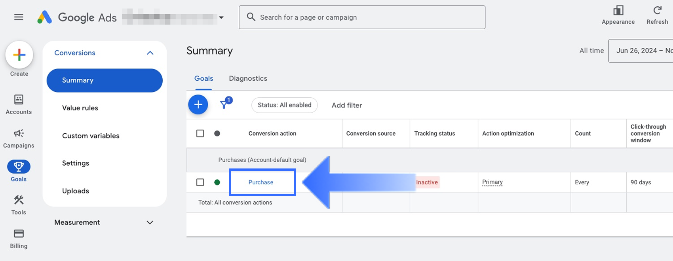Screen dimensions: 673x261
Task: Open Accounts in the sidebar
Action: pyautogui.click(x=19, y=99)
